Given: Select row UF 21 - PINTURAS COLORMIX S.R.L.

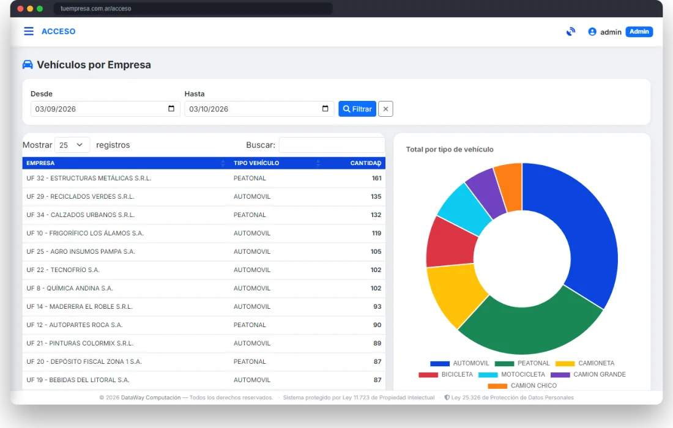Looking at the screenshot, I should click(x=204, y=344).
